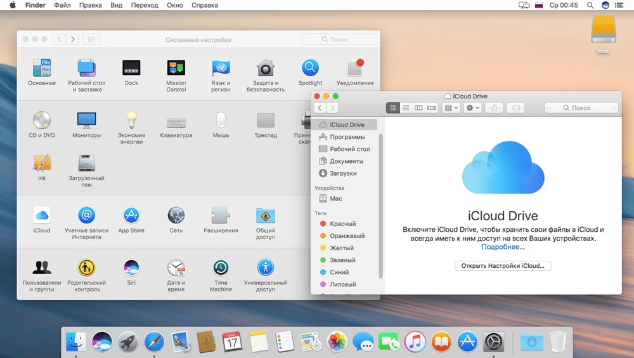
Task: Select the Красный tag
Action: point(346,223)
